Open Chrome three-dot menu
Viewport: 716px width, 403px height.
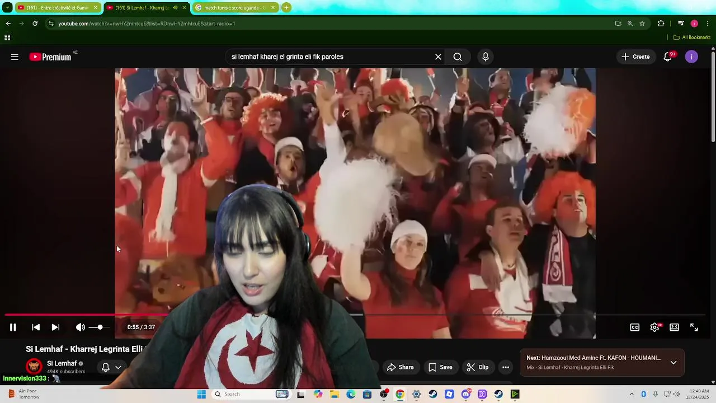coord(708,24)
